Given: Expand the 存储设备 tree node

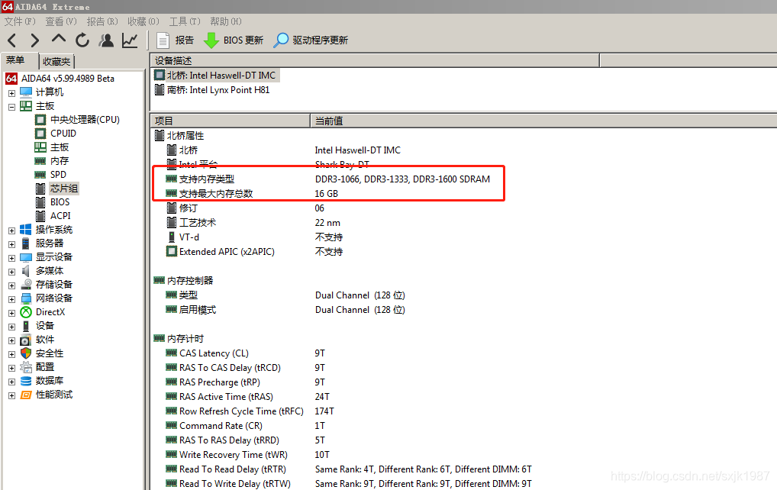Looking at the screenshot, I should pyautogui.click(x=12, y=286).
